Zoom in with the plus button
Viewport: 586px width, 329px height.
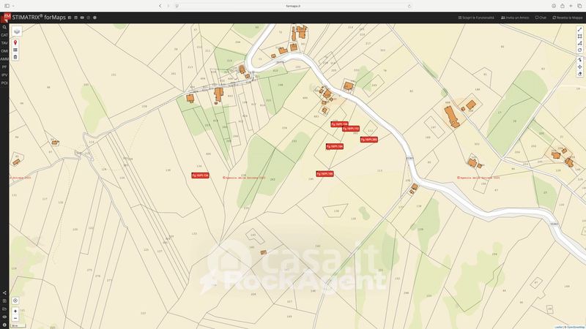coord(15,311)
